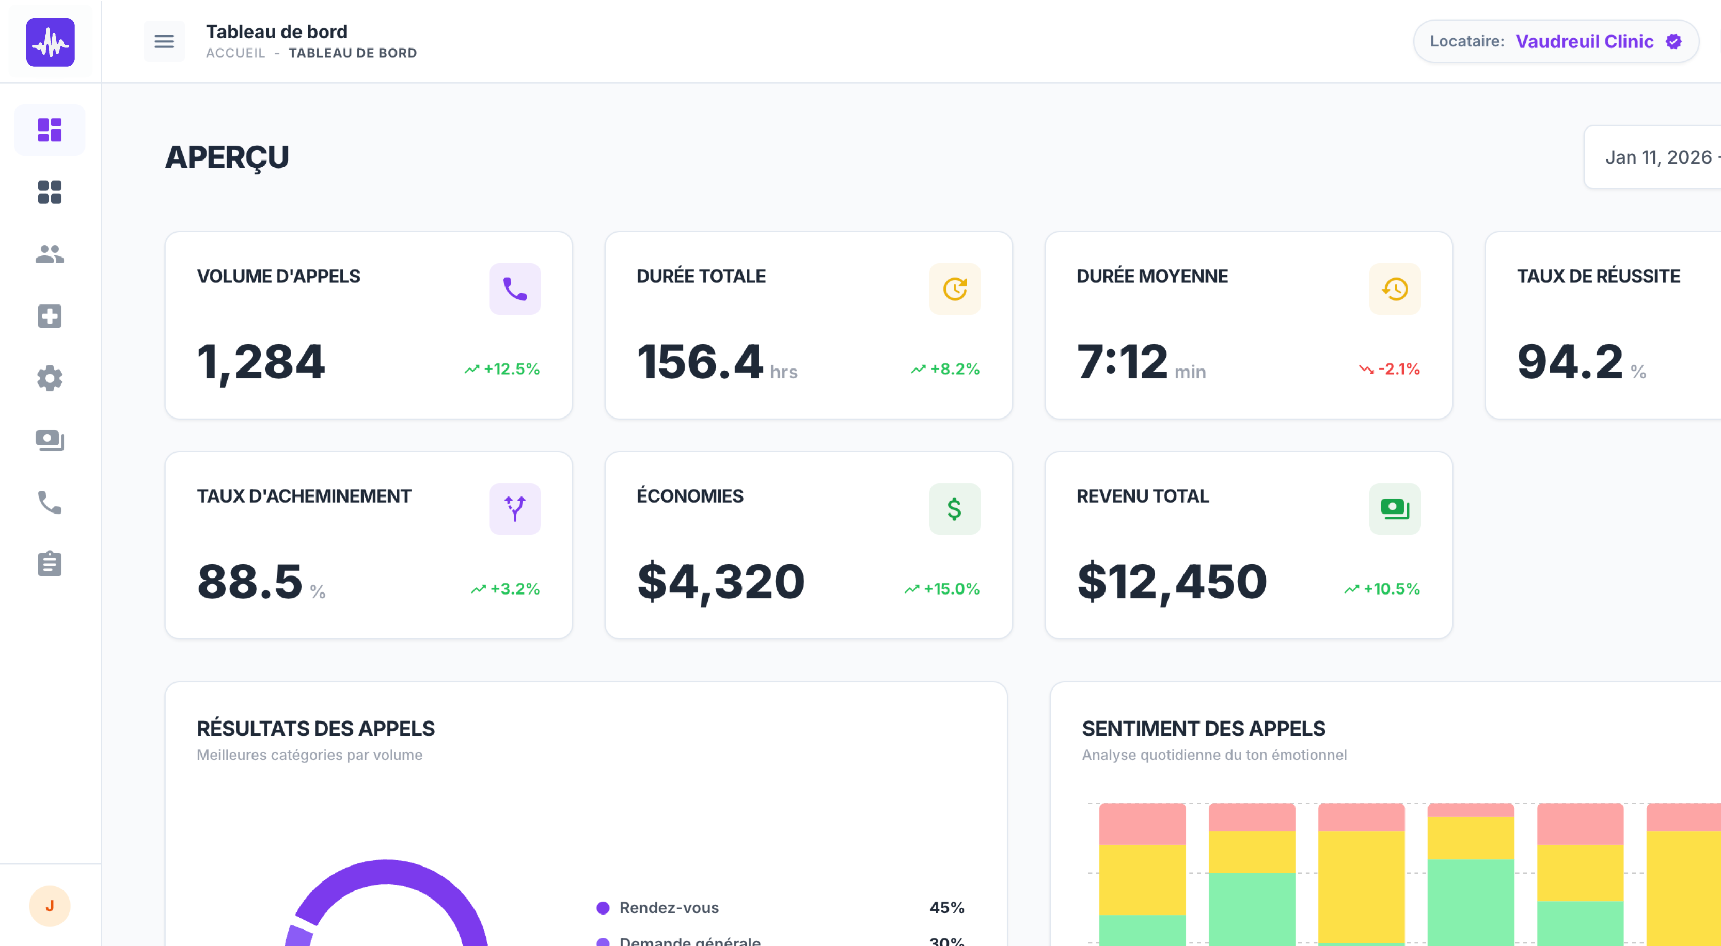
Task: Open the Jan 11, 2026 date picker
Action: [x=1657, y=157]
